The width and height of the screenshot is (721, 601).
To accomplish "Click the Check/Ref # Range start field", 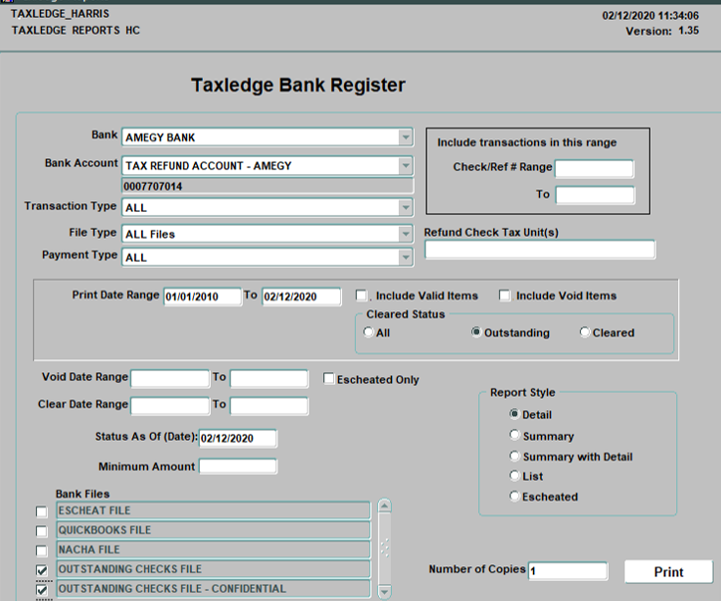I will [x=594, y=168].
